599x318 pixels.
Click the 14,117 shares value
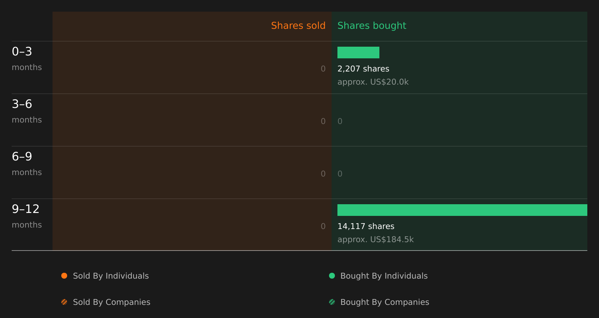point(366,226)
